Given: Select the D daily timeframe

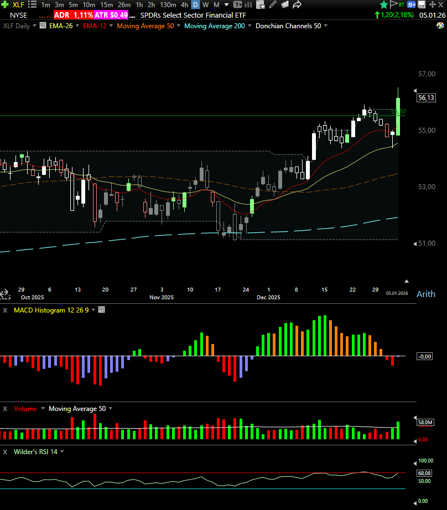Looking at the screenshot, I should pyautogui.click(x=195, y=5).
